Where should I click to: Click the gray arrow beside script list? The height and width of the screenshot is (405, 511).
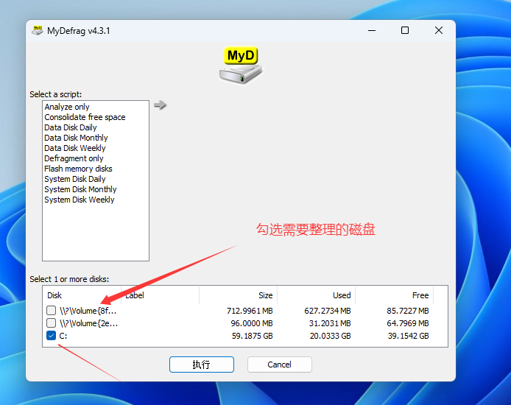click(160, 105)
